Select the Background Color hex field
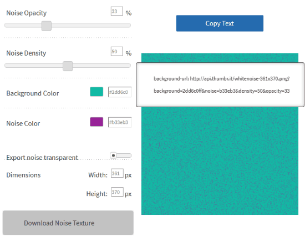Image resolution: width=305 pixels, height=246 pixels. 120,92
